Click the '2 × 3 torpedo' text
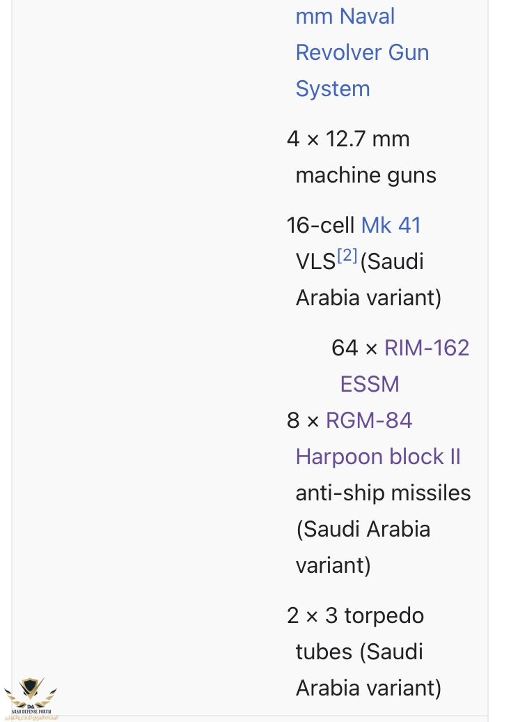This screenshot has height=722, width=511. coord(355,615)
